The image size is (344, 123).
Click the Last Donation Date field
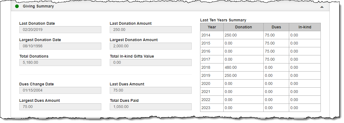pos(60,29)
